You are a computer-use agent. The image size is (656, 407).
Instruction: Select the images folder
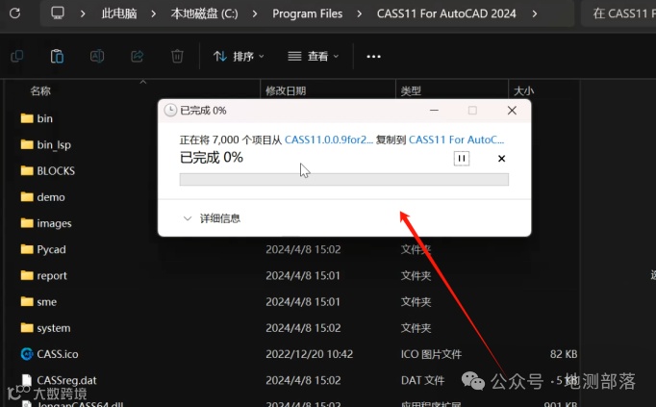point(54,224)
